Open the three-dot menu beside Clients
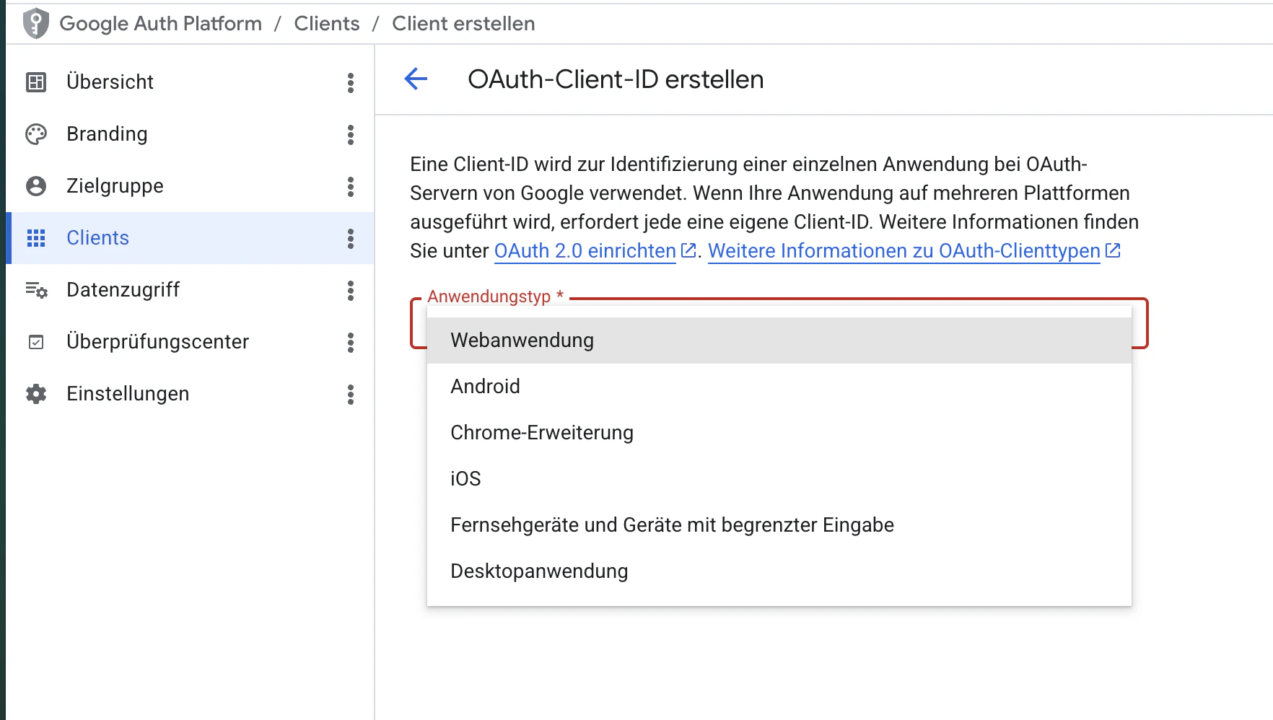This screenshot has height=720, width=1273. [x=351, y=238]
